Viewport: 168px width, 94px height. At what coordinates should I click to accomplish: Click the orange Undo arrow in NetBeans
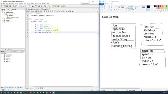click(13, 6)
